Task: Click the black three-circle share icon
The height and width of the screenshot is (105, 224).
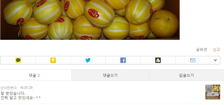Action: (158, 60)
